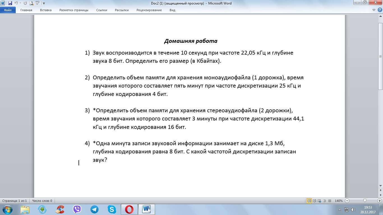Click the text mentioning стереоаудиофайла (2 дорожки)
The height and width of the screenshot is (215, 383).
click(x=193, y=111)
